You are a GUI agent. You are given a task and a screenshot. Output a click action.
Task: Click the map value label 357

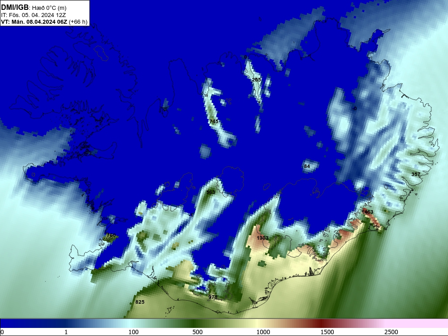point(416,174)
